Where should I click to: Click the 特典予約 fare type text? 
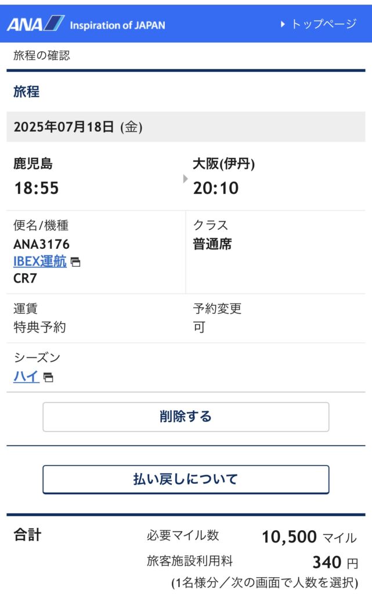[x=40, y=327]
